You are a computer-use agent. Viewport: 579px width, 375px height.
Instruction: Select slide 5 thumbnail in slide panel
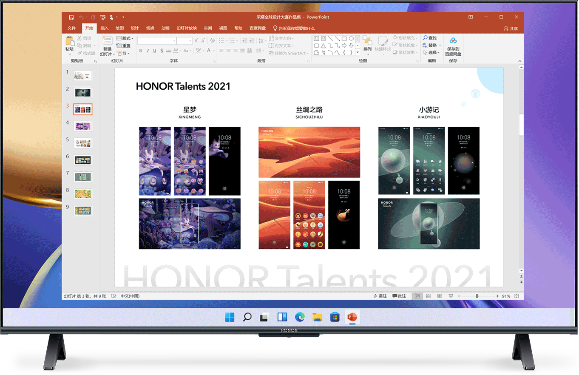(x=82, y=143)
